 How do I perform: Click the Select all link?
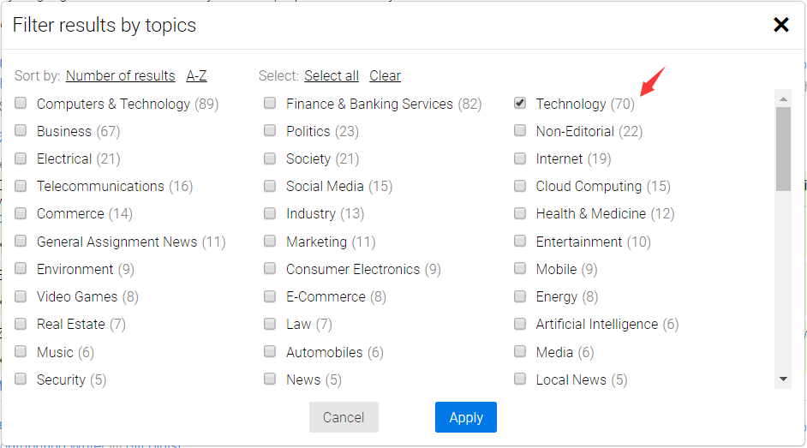(331, 75)
